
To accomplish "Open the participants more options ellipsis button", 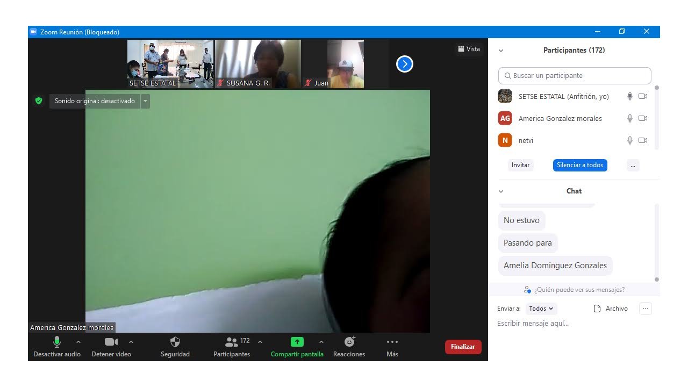I will [x=633, y=165].
